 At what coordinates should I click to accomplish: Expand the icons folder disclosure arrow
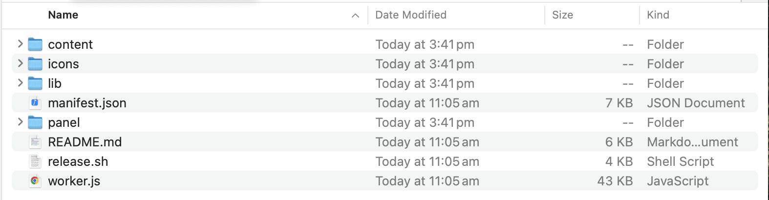click(20, 63)
